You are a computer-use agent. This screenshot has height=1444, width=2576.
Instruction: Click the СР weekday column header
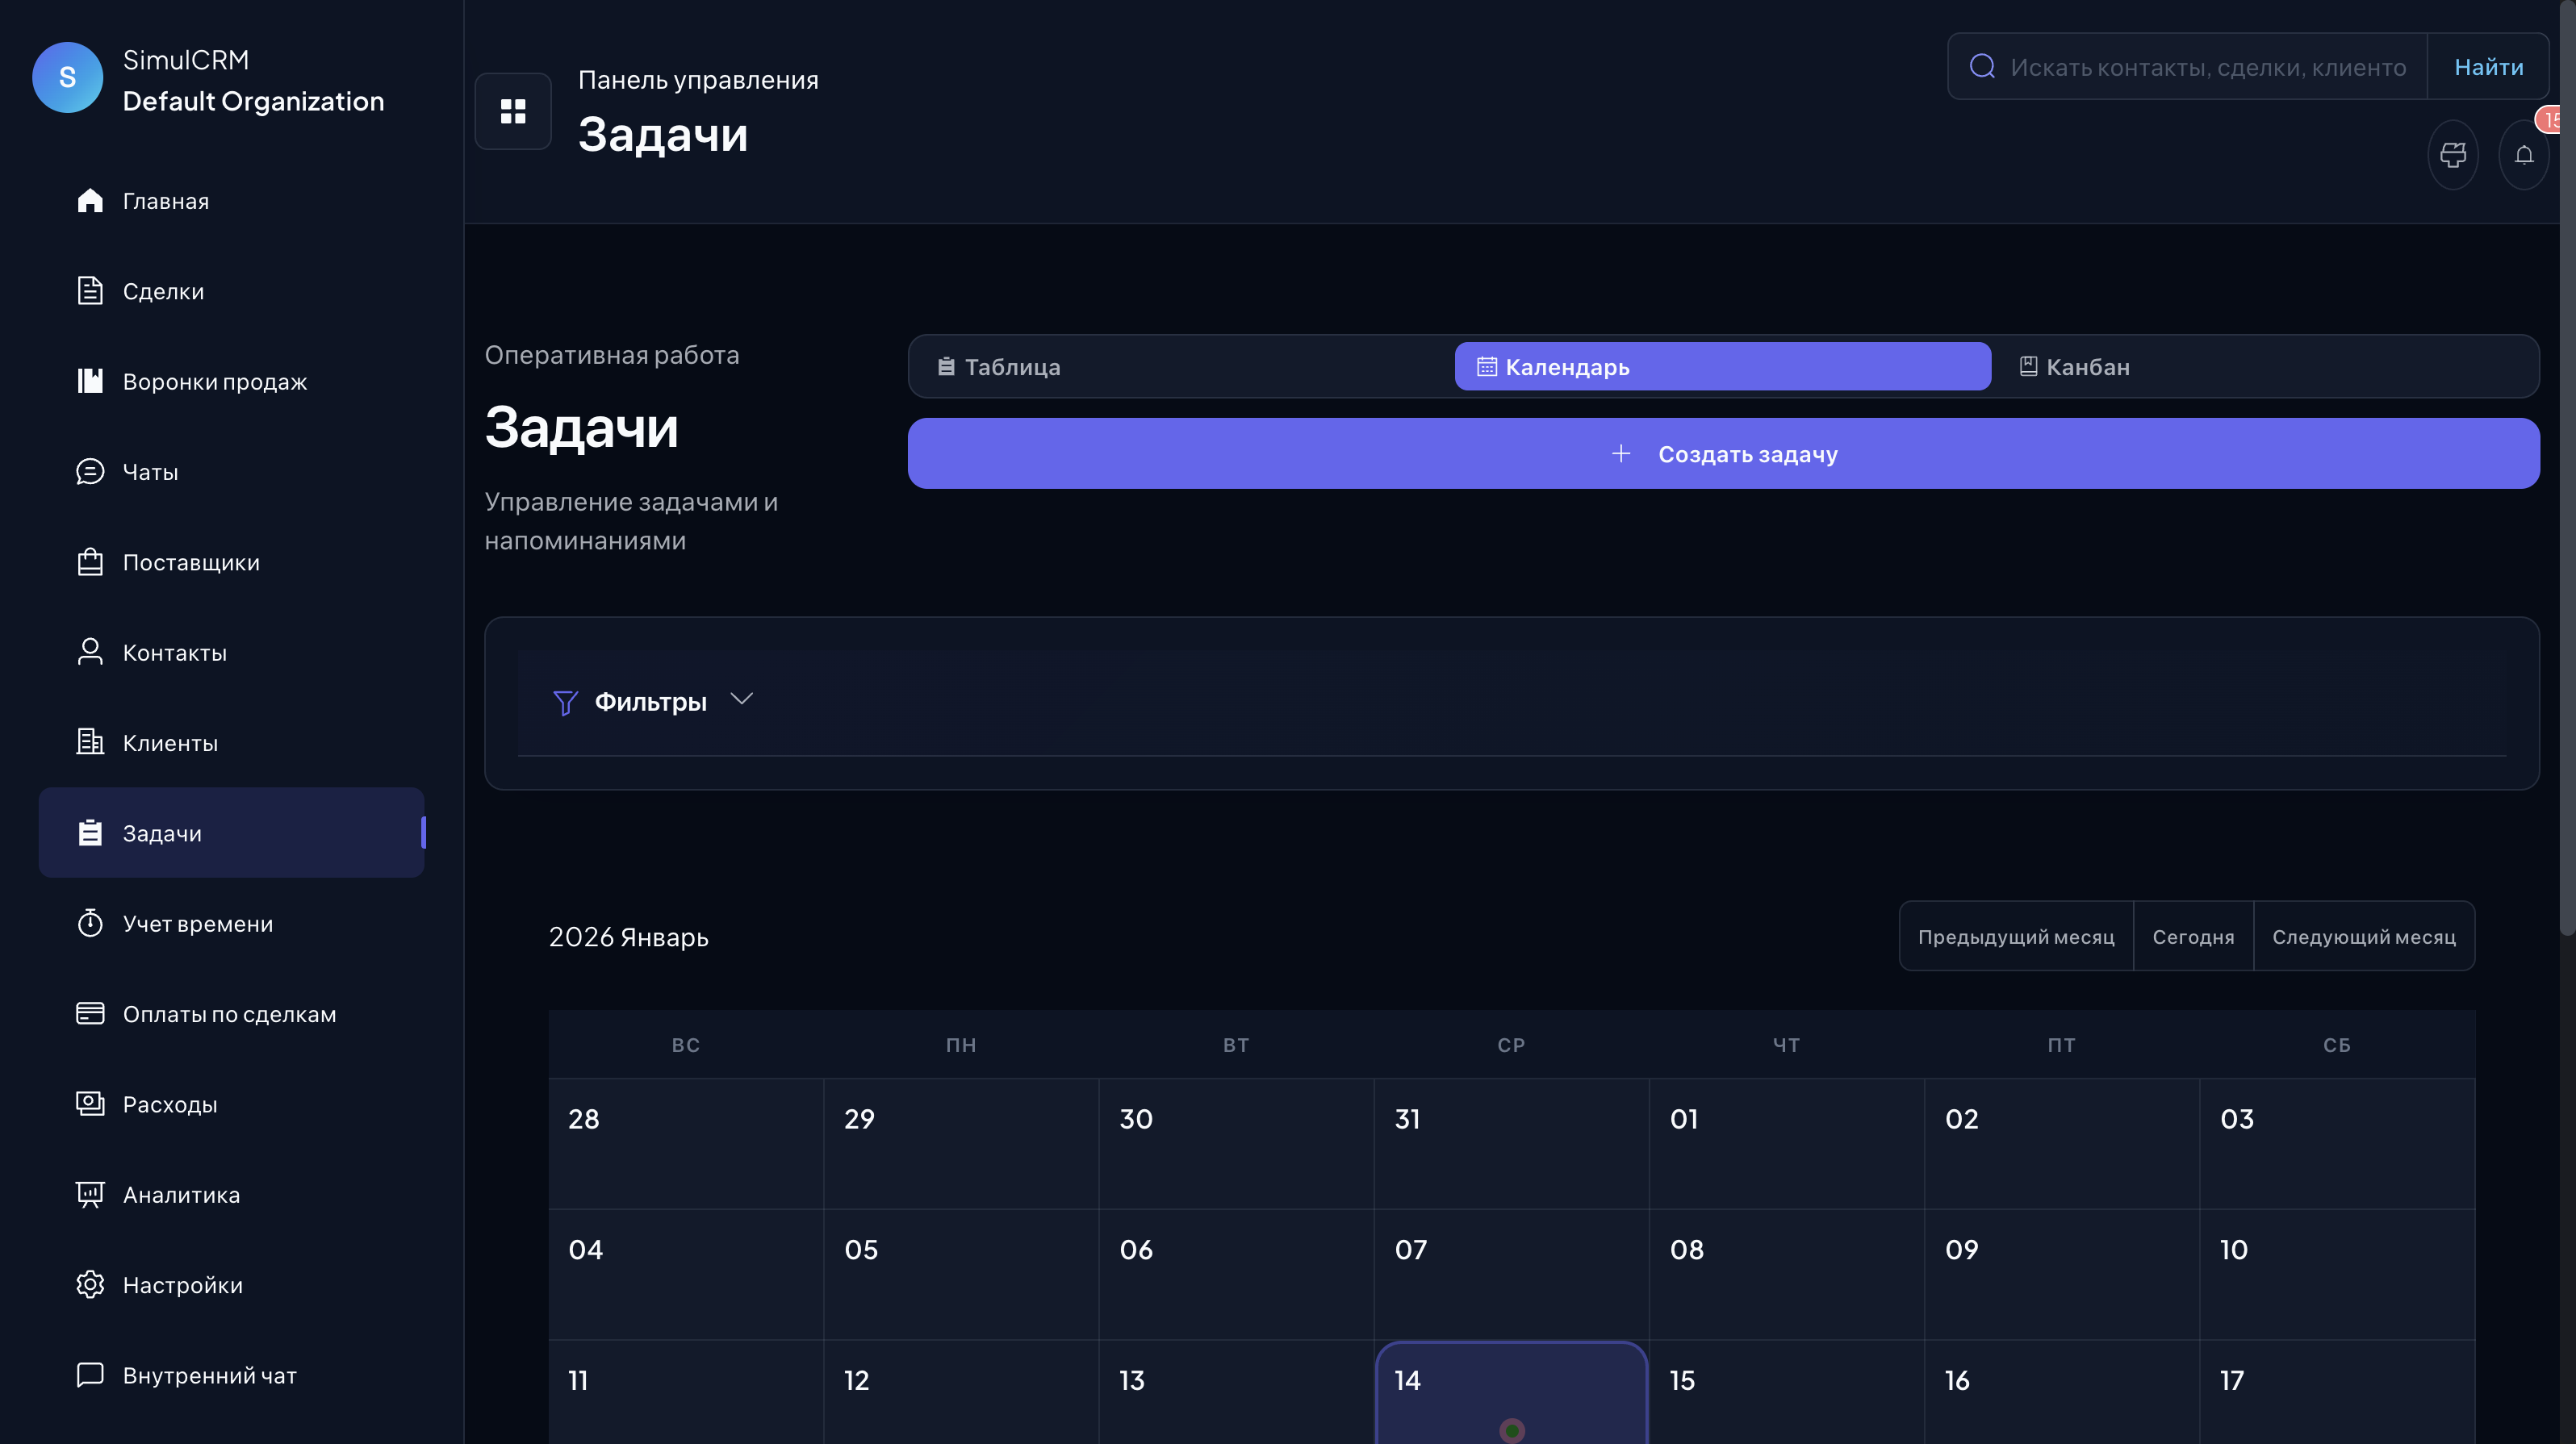[1511, 1045]
